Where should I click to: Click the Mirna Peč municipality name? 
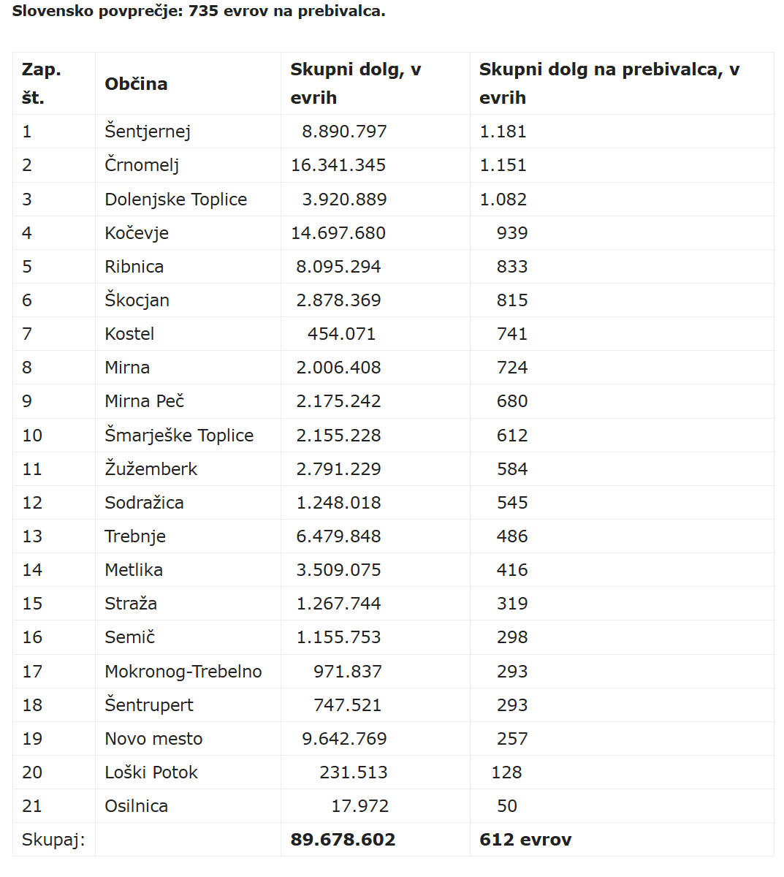pos(144,401)
